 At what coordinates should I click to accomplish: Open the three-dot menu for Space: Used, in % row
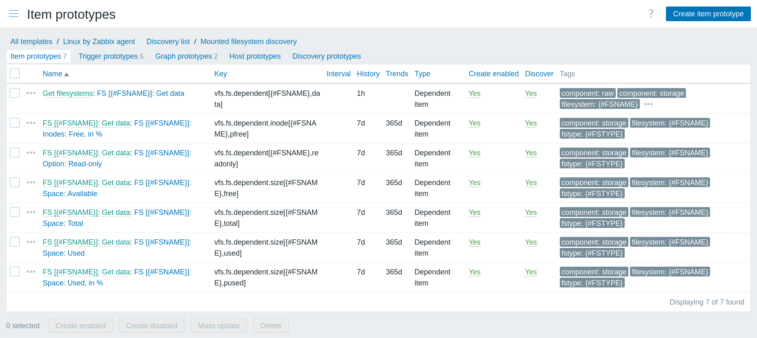[x=31, y=272]
